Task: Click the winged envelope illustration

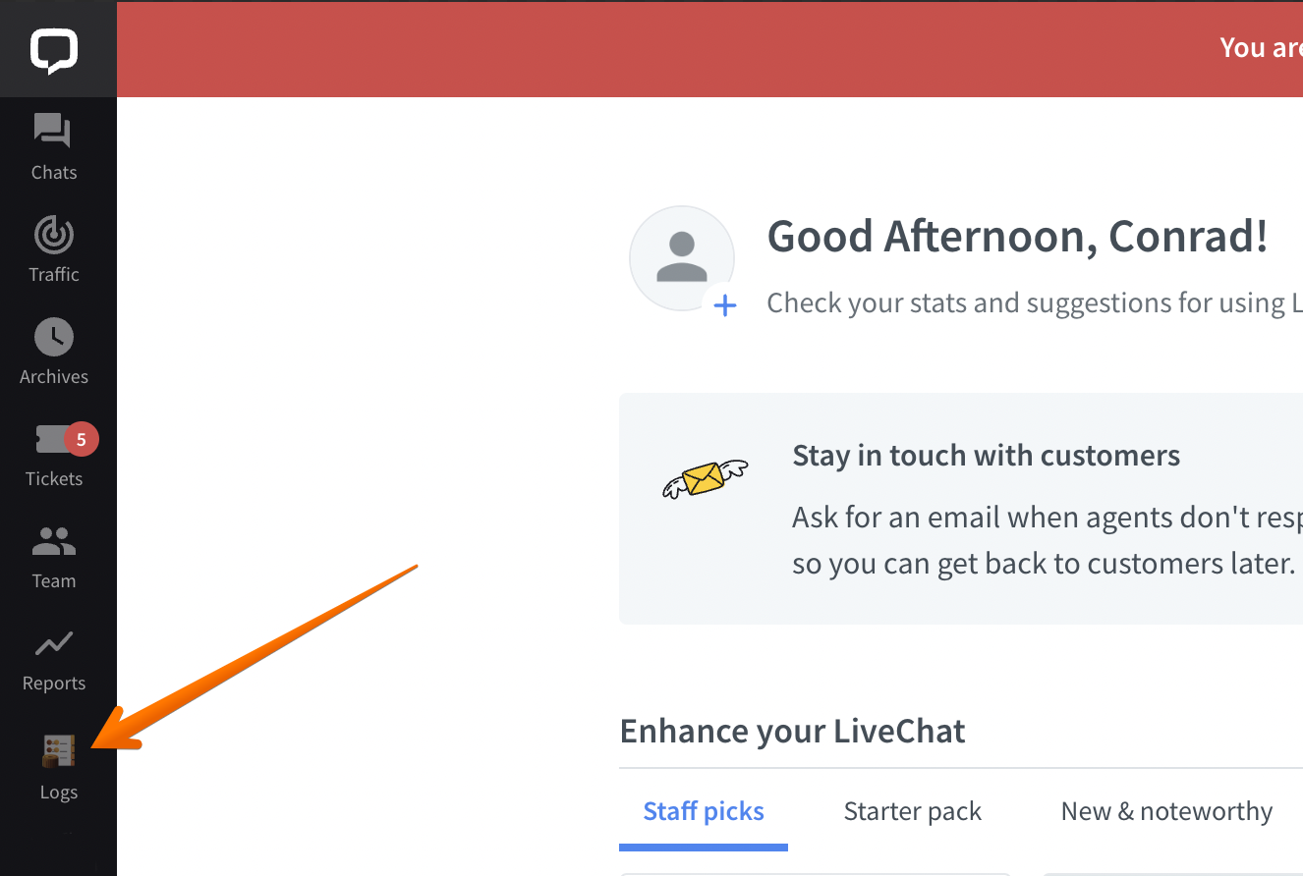Action: tap(705, 477)
